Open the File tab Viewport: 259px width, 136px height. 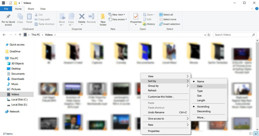point(6,9)
